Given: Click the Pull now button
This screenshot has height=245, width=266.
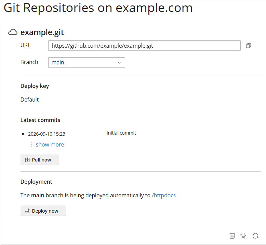Looking at the screenshot, I should pyautogui.click(x=40, y=159).
